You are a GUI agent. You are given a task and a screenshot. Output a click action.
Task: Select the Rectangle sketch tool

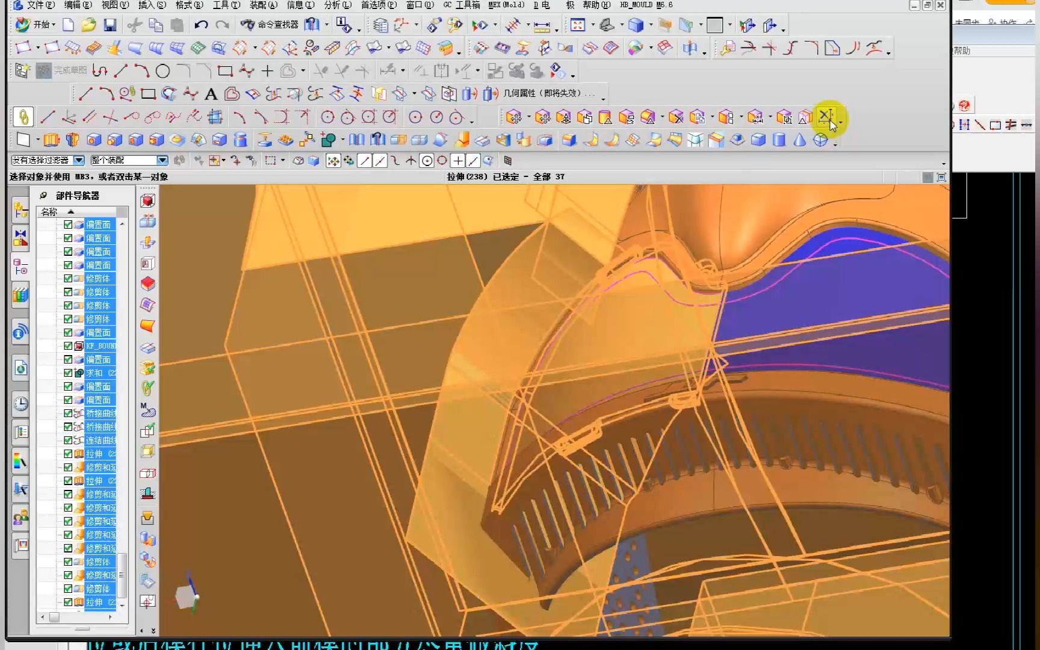click(x=225, y=71)
